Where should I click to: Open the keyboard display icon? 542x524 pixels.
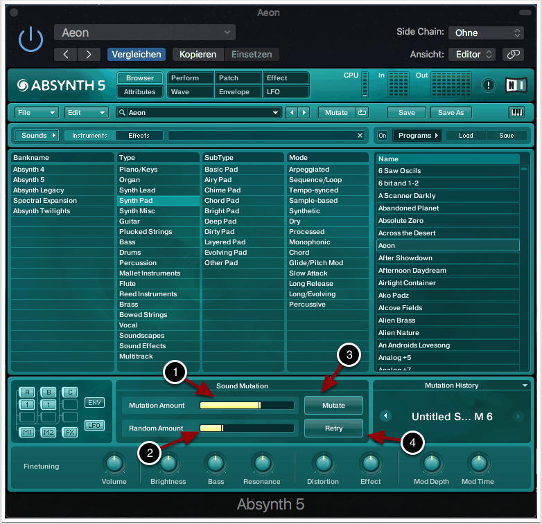coord(516,113)
